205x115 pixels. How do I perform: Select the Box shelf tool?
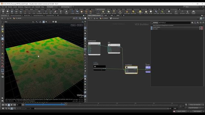pyautogui.click(x=3, y=12)
